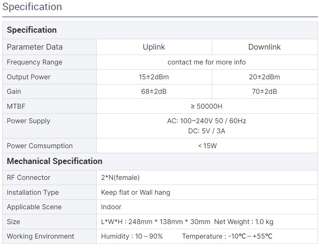
Task: Click the top "Specification" page heading
Action: click(32, 7)
